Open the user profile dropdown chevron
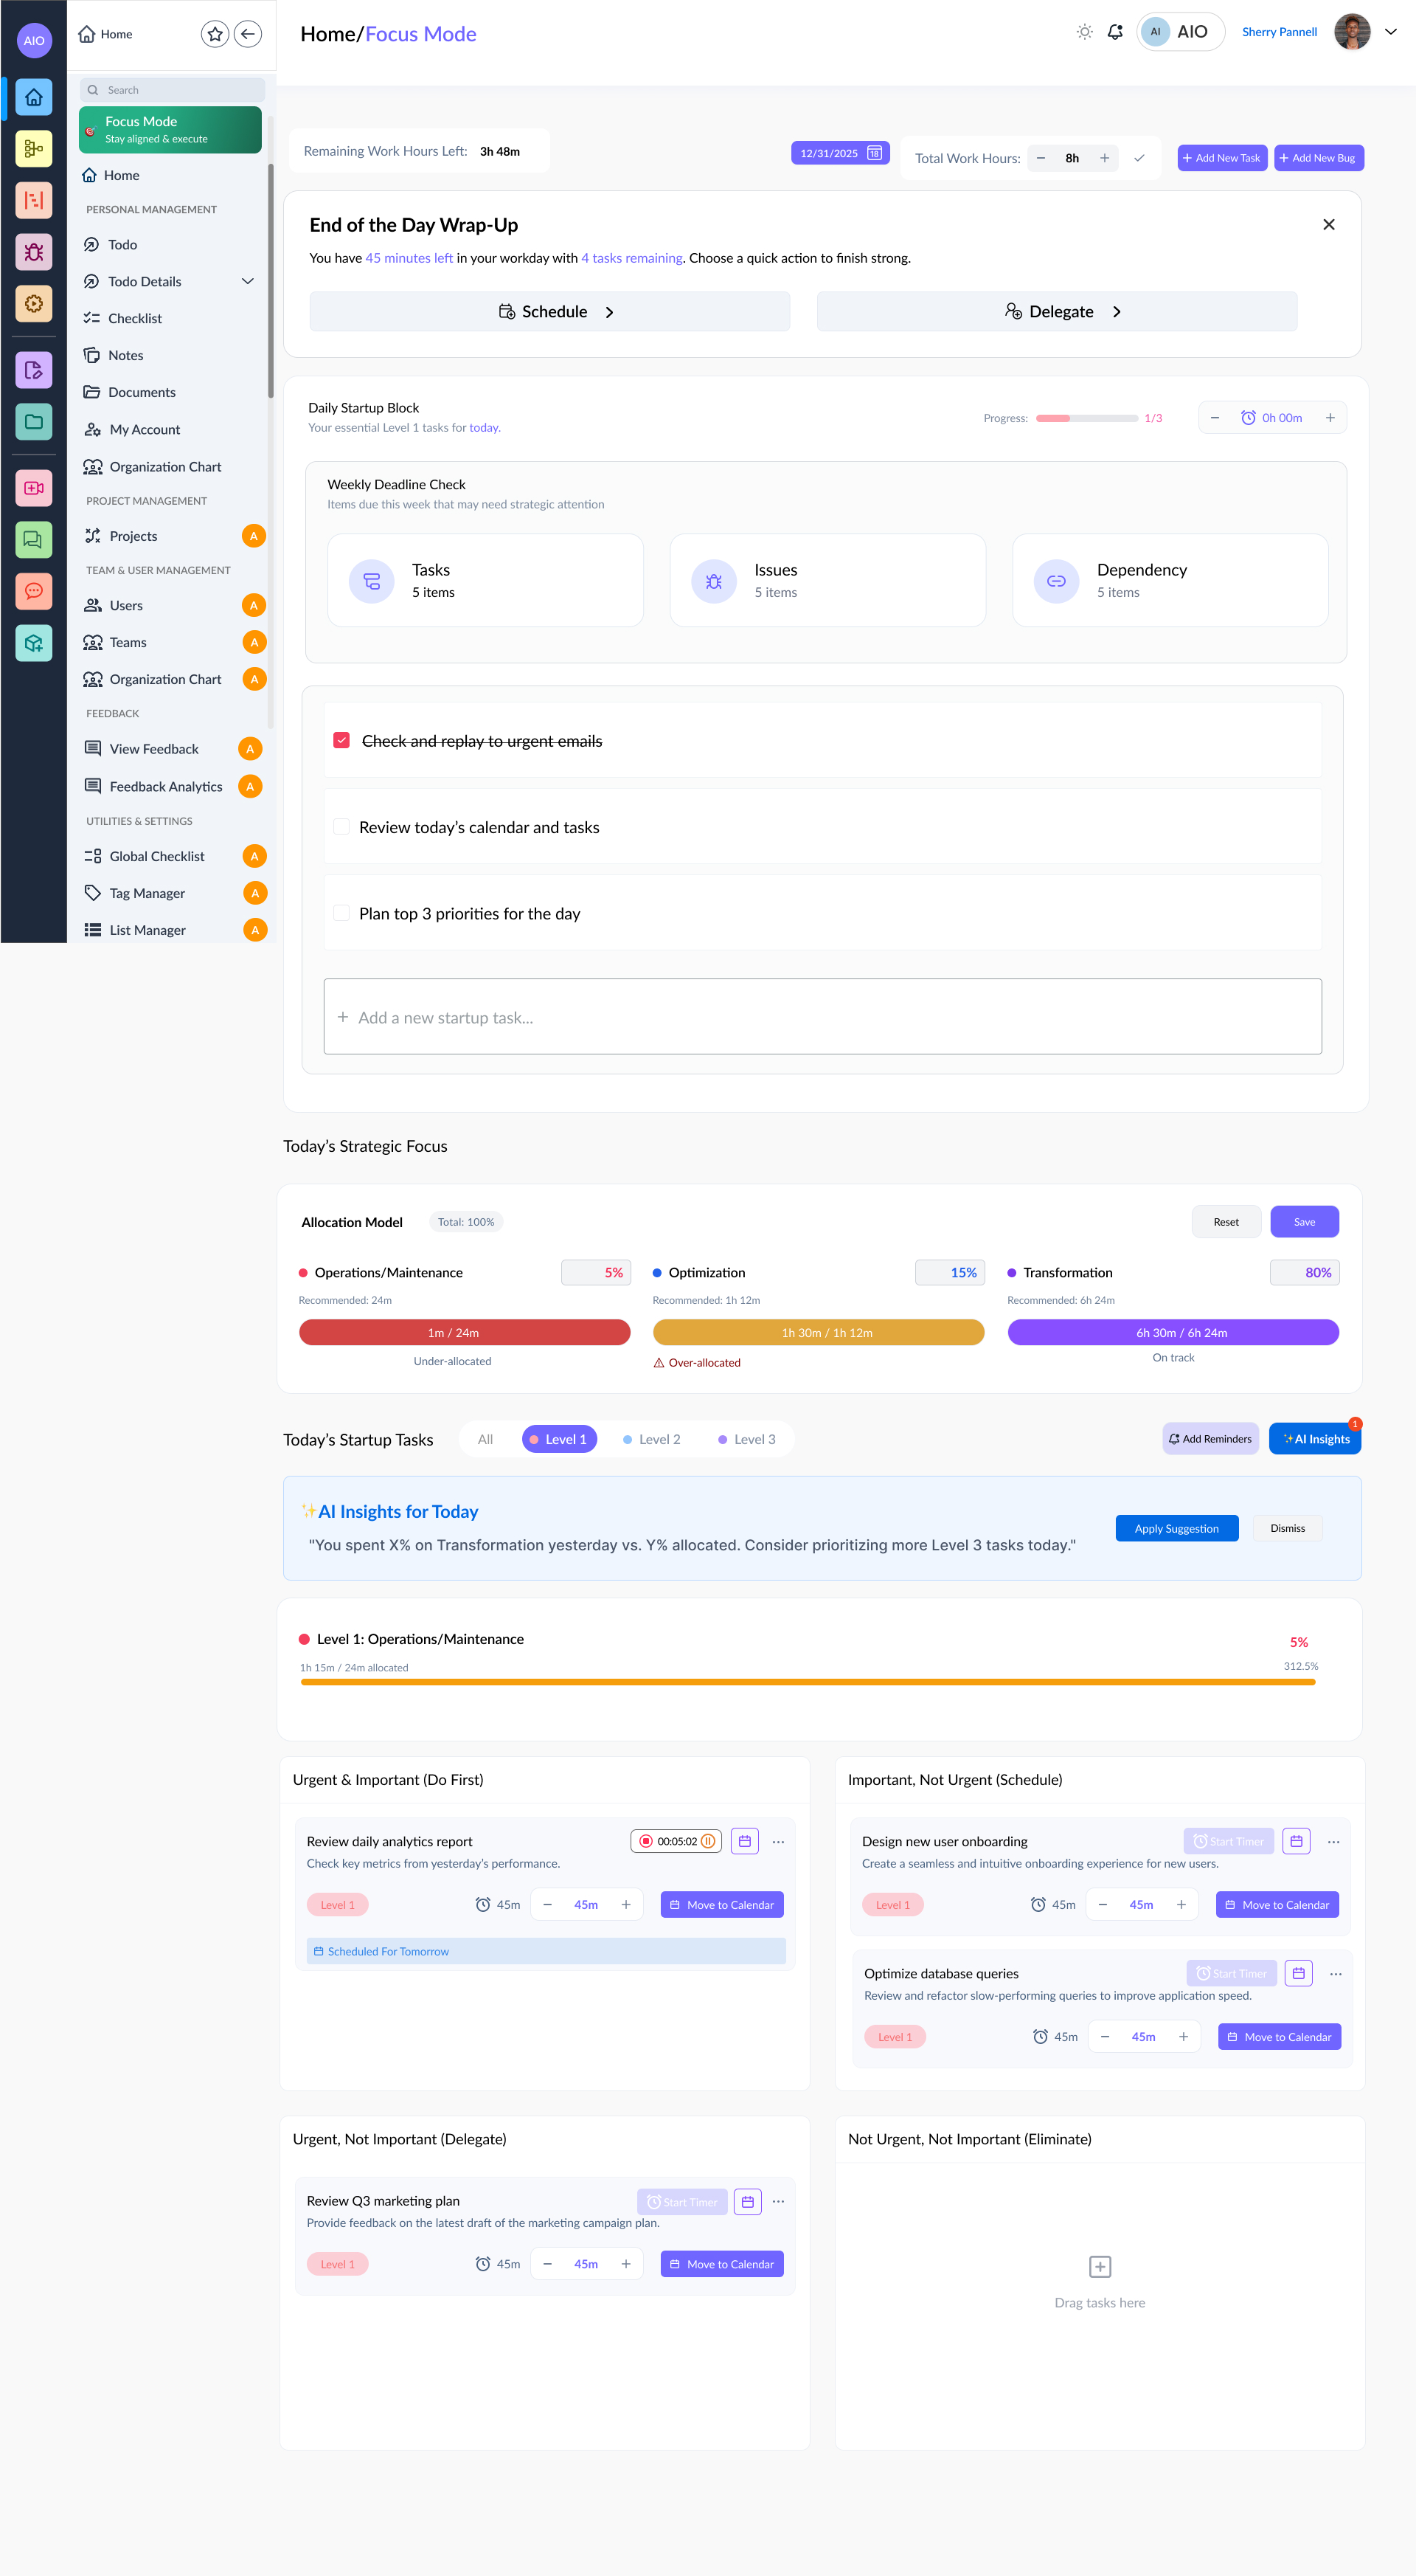The image size is (1416, 2576). [x=1390, y=32]
